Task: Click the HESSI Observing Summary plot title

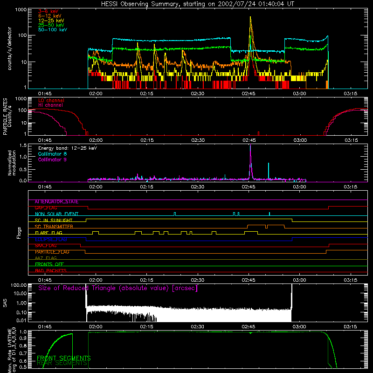Action: [198, 4]
